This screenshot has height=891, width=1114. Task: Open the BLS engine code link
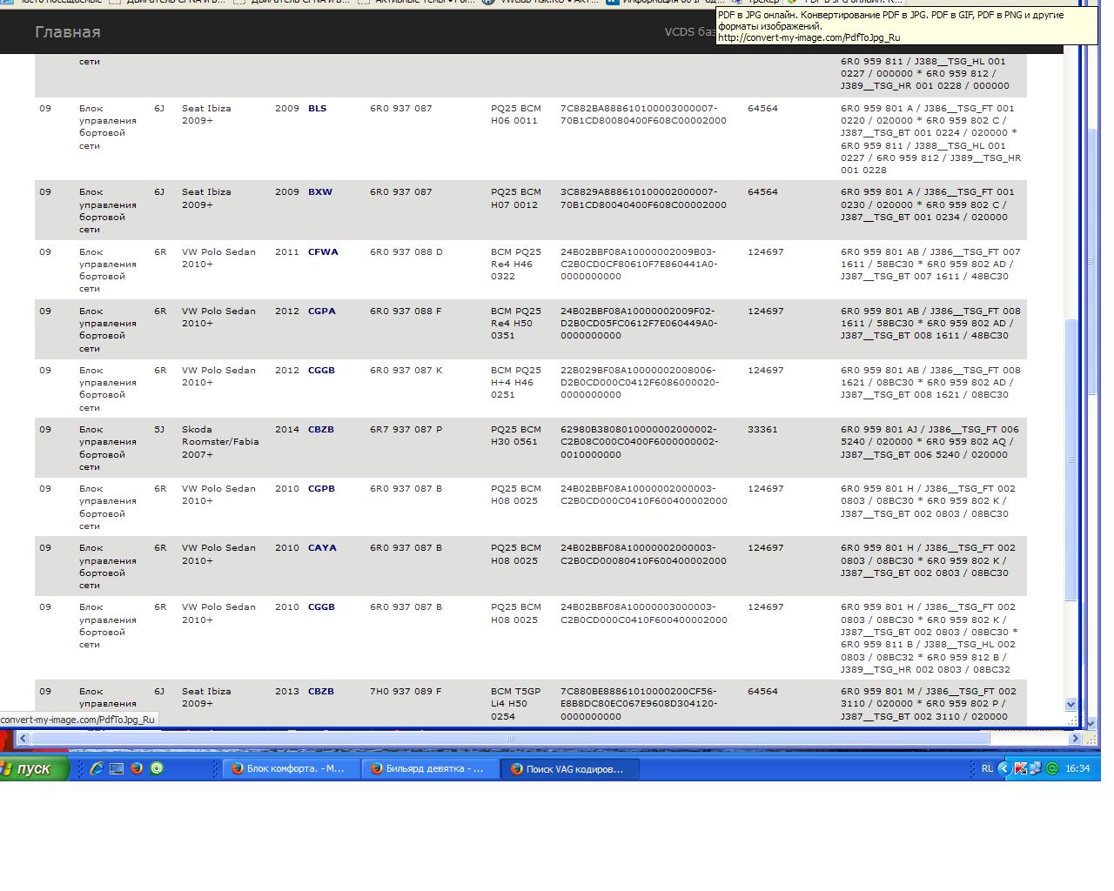coord(317,109)
